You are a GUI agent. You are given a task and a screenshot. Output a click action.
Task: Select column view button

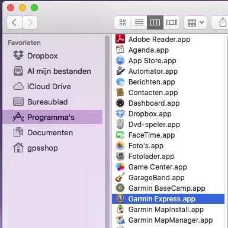click(x=155, y=22)
